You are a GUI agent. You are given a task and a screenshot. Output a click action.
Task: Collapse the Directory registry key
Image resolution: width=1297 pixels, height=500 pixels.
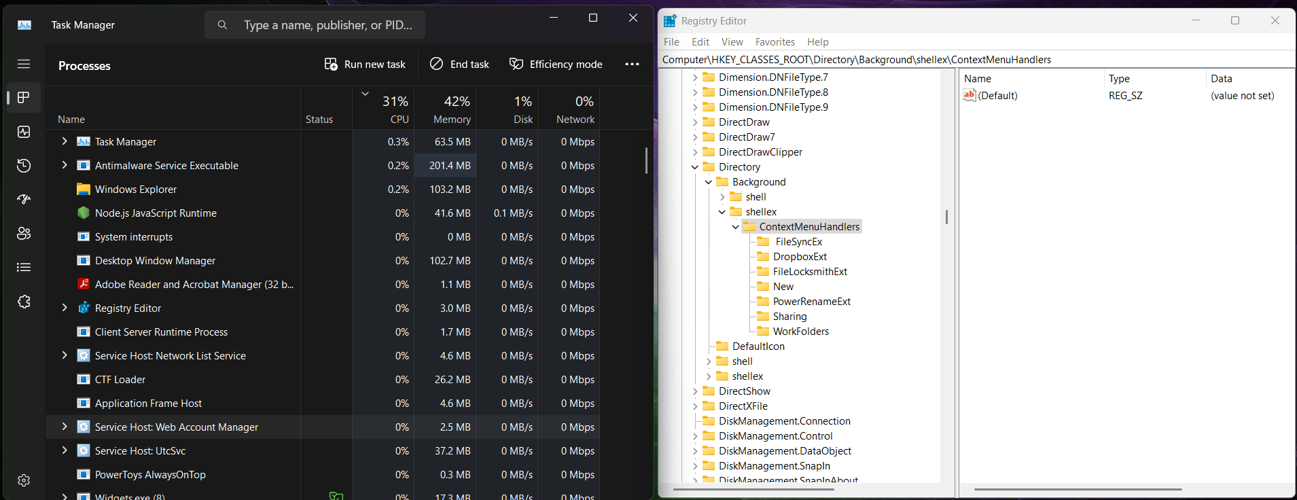[x=695, y=167]
